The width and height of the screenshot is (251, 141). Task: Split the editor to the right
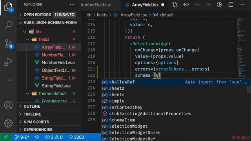(231, 5)
